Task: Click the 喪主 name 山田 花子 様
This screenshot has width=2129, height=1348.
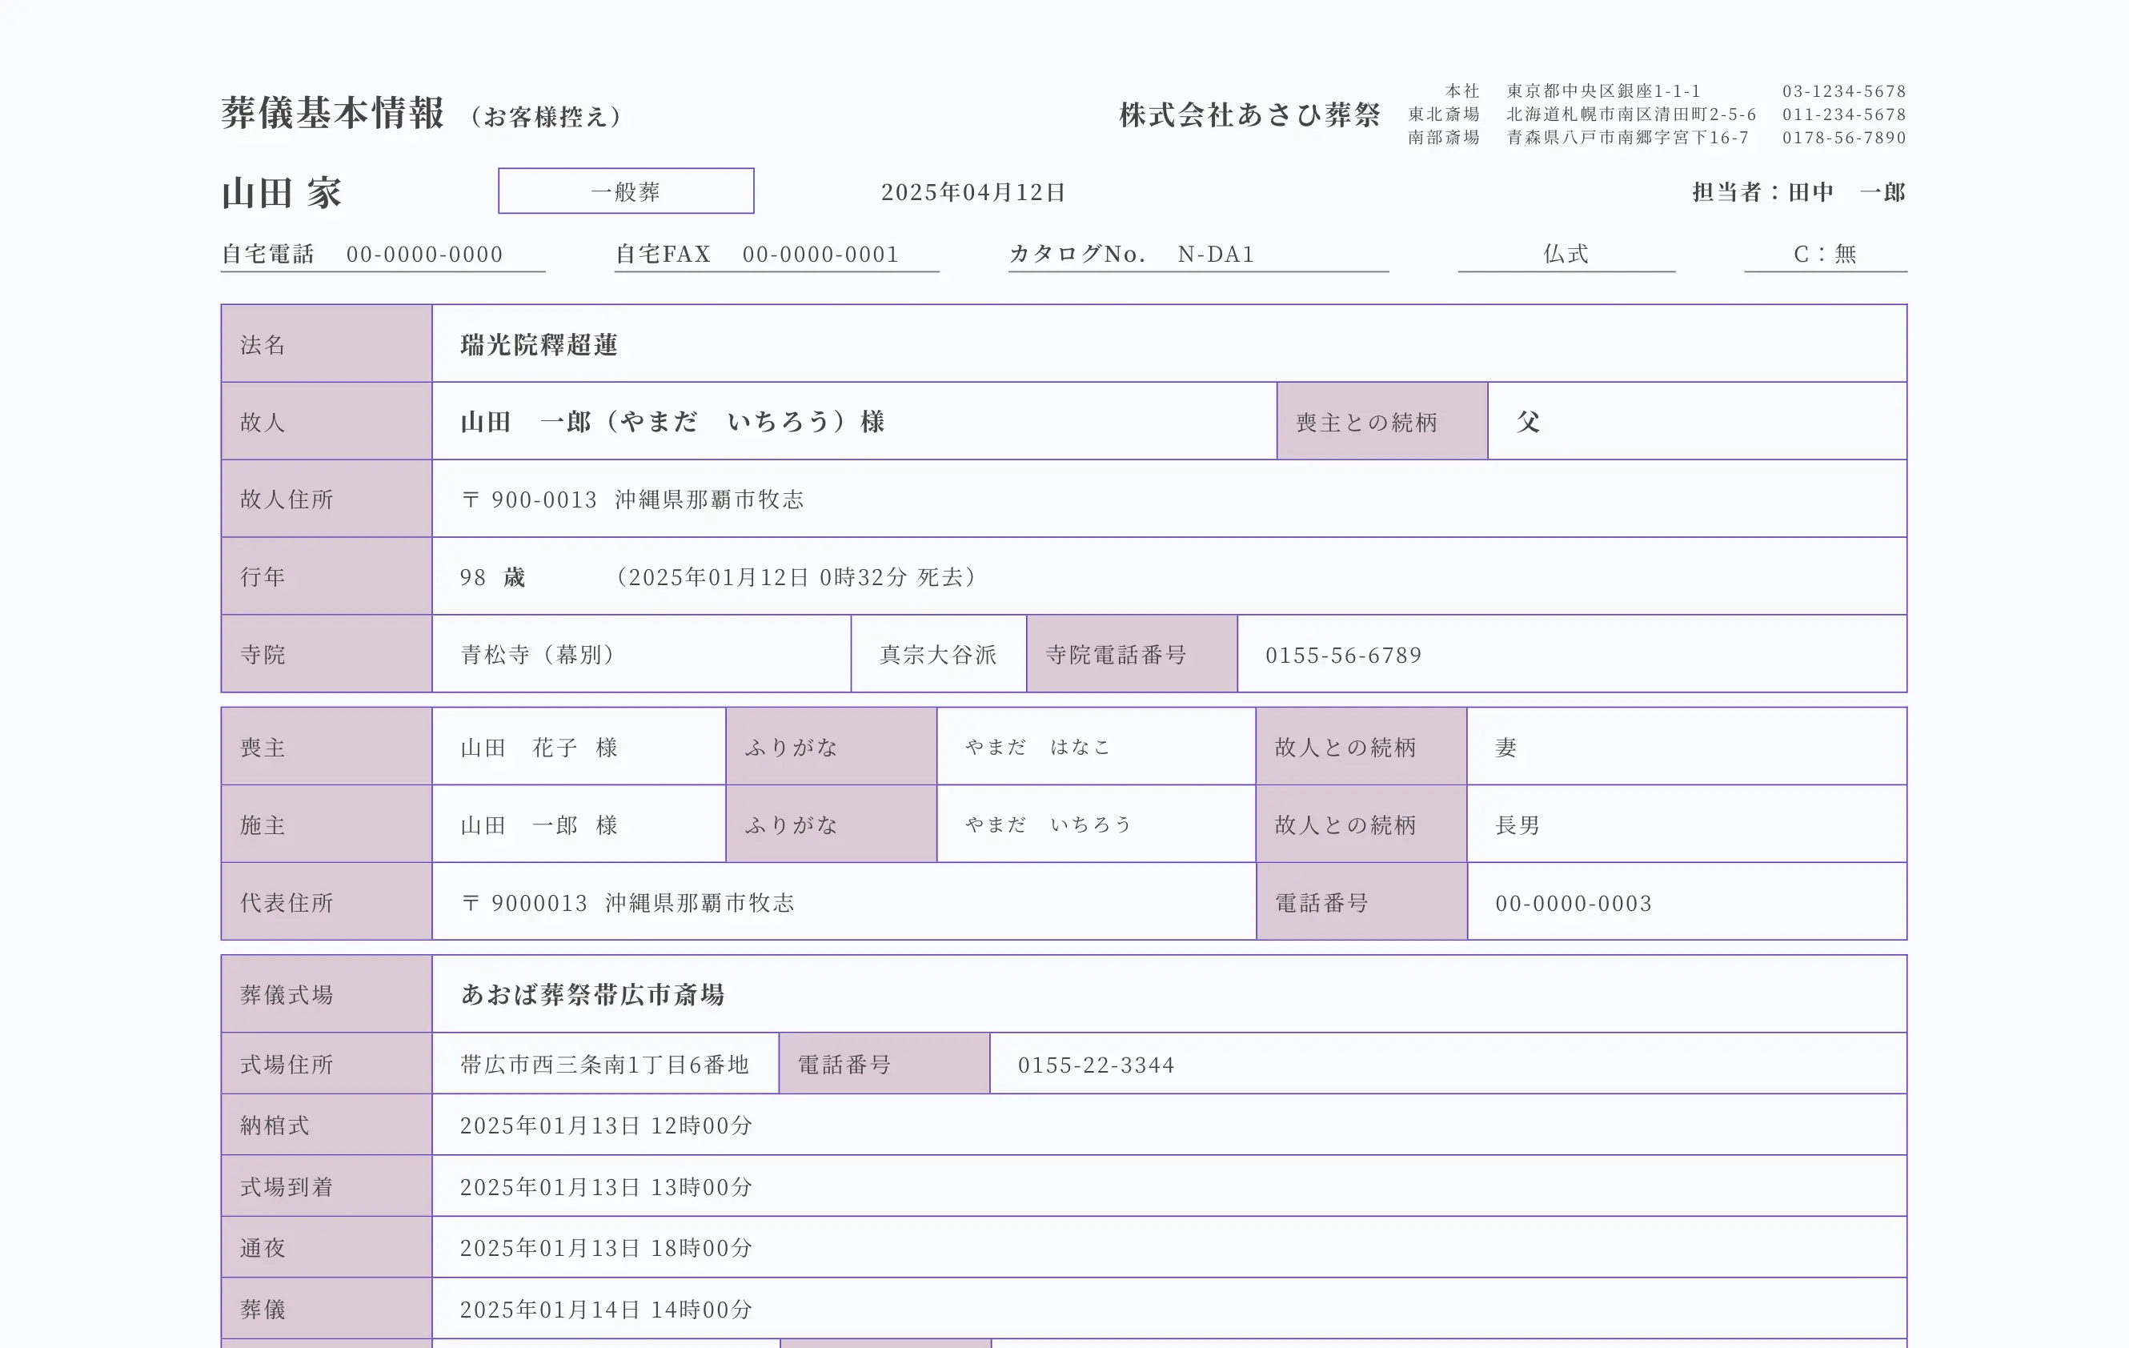Action: 539,748
